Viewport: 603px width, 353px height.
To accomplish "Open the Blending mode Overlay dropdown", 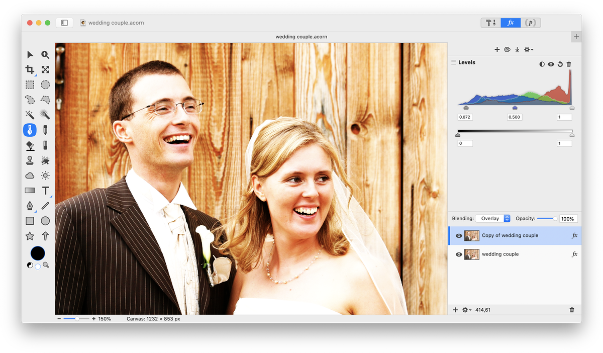I will (x=493, y=219).
